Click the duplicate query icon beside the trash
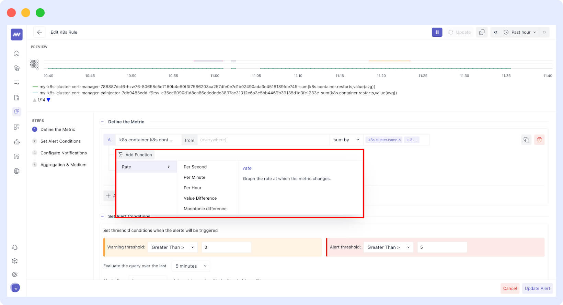Image resolution: width=563 pixels, height=305 pixels. (x=526, y=140)
